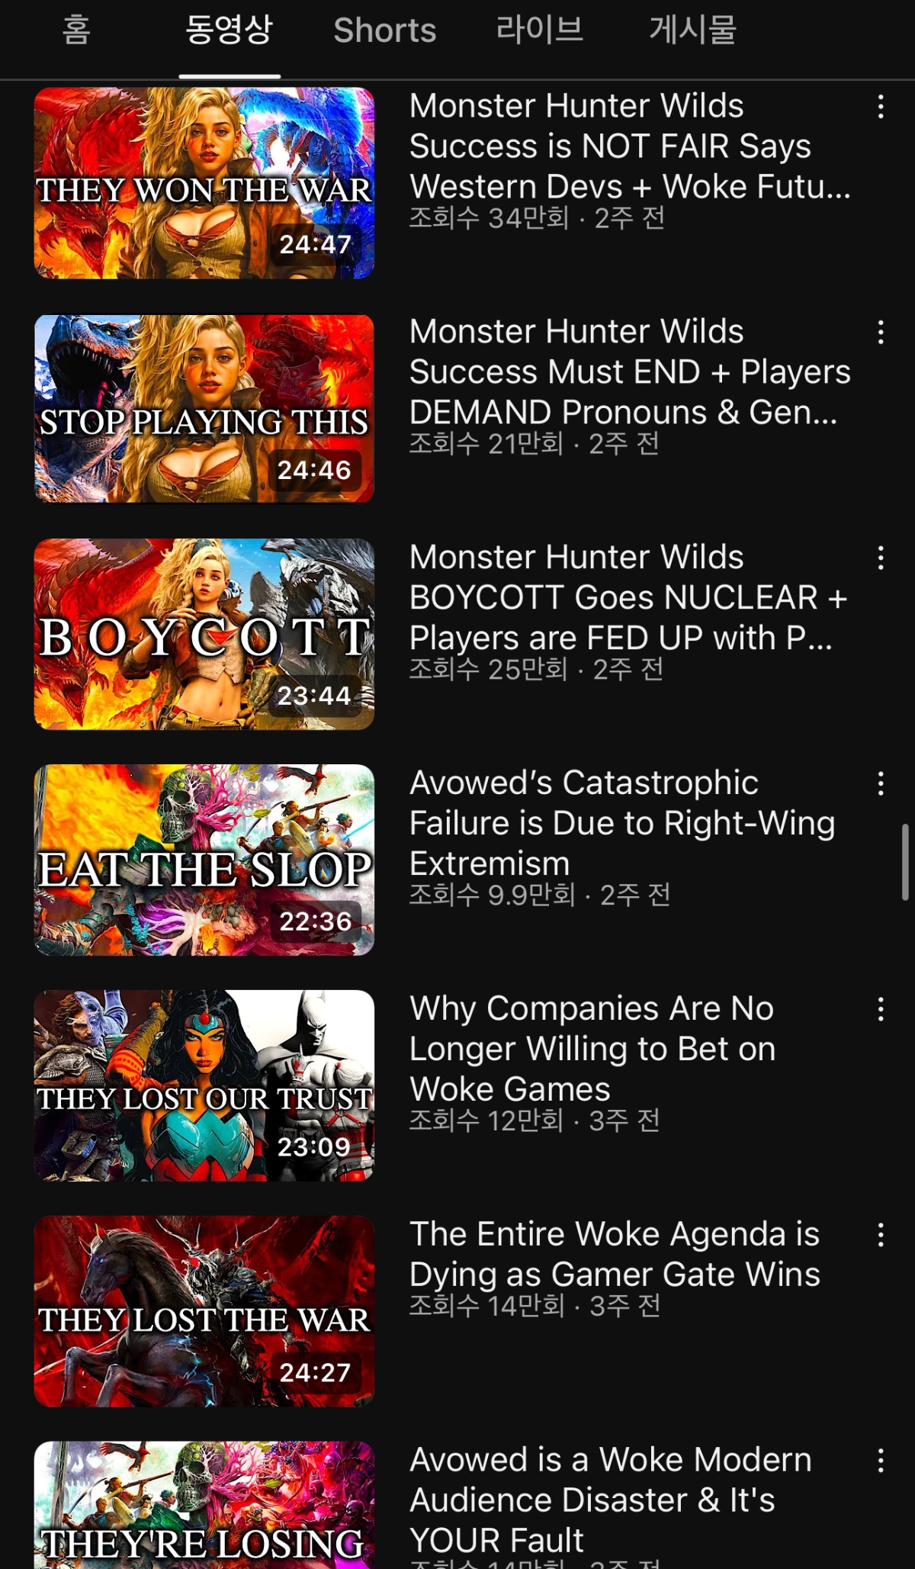The image size is (915, 1569).
Task: Open 'Why Companies Are No Longer Willing' title
Action: tap(592, 1049)
